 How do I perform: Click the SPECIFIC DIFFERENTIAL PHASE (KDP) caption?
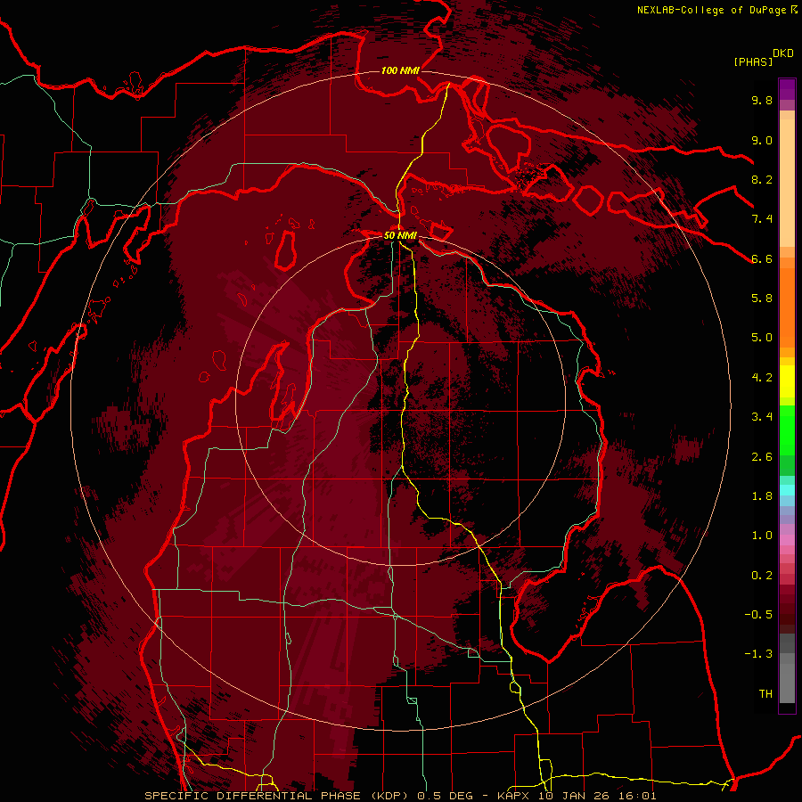pos(276,796)
